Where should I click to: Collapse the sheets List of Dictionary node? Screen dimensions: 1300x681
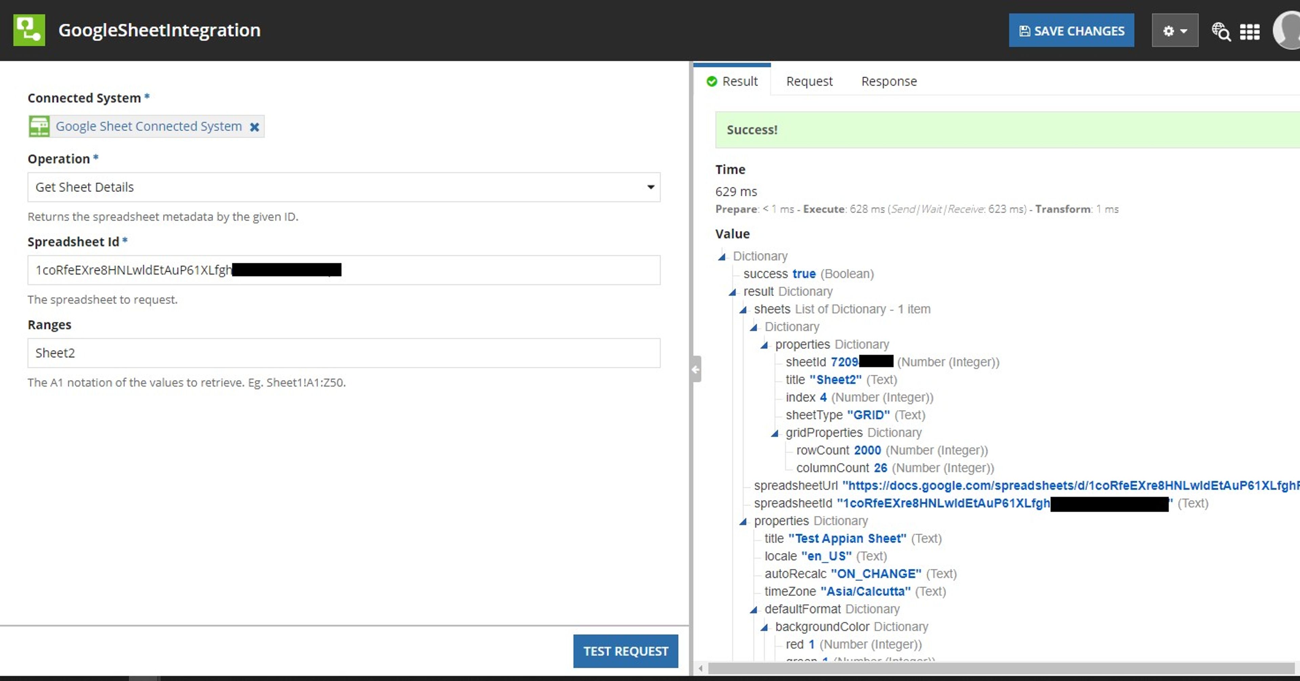(x=743, y=310)
